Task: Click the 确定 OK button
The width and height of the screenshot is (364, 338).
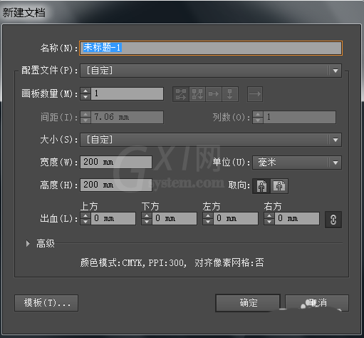Action: click(x=248, y=303)
